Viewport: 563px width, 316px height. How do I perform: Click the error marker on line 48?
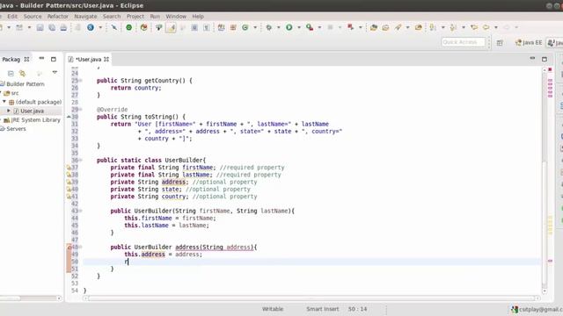coord(69,247)
